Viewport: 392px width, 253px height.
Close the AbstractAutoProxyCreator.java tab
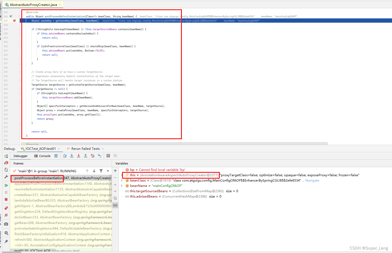click(x=60, y=5)
